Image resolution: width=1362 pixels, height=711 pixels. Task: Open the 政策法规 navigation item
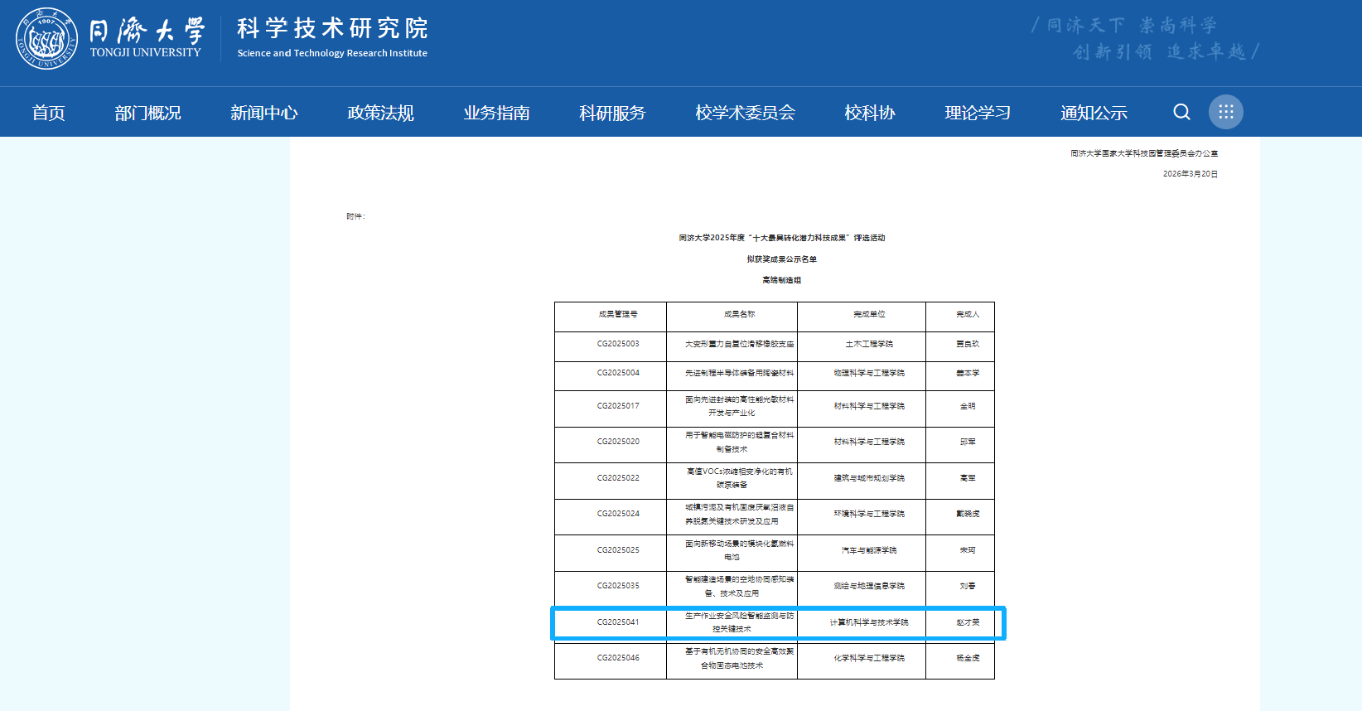click(x=380, y=113)
